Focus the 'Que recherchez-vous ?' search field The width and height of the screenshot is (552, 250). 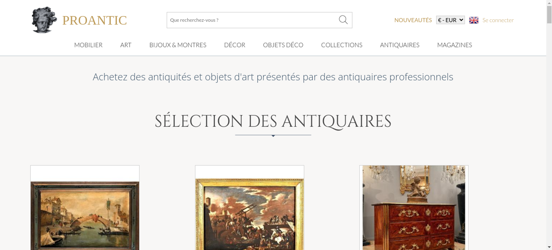pos(252,20)
